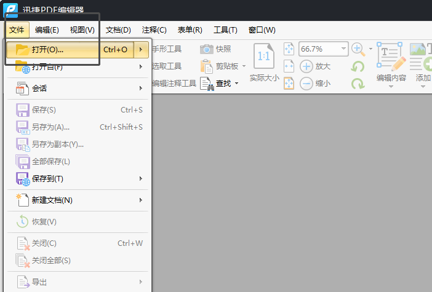Click the 保存到 globe disk icon
Image resolution: width=432 pixels, height=292 pixels.
(23, 179)
